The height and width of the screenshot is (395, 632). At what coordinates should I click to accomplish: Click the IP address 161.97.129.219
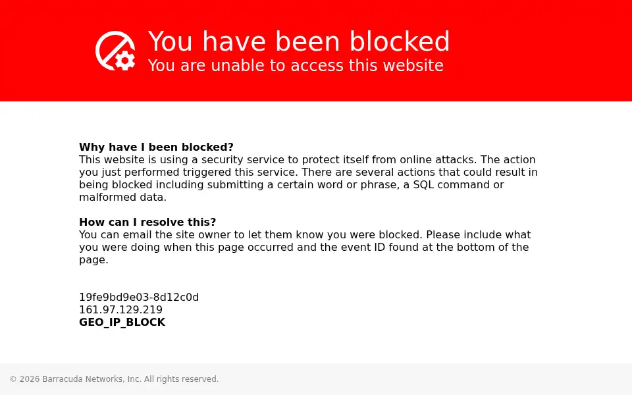tap(121, 310)
